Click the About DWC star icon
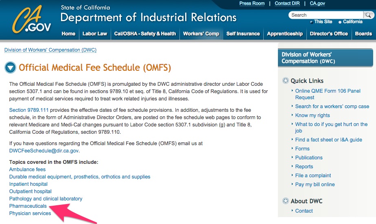The height and width of the screenshot is (224, 376). (x=285, y=201)
